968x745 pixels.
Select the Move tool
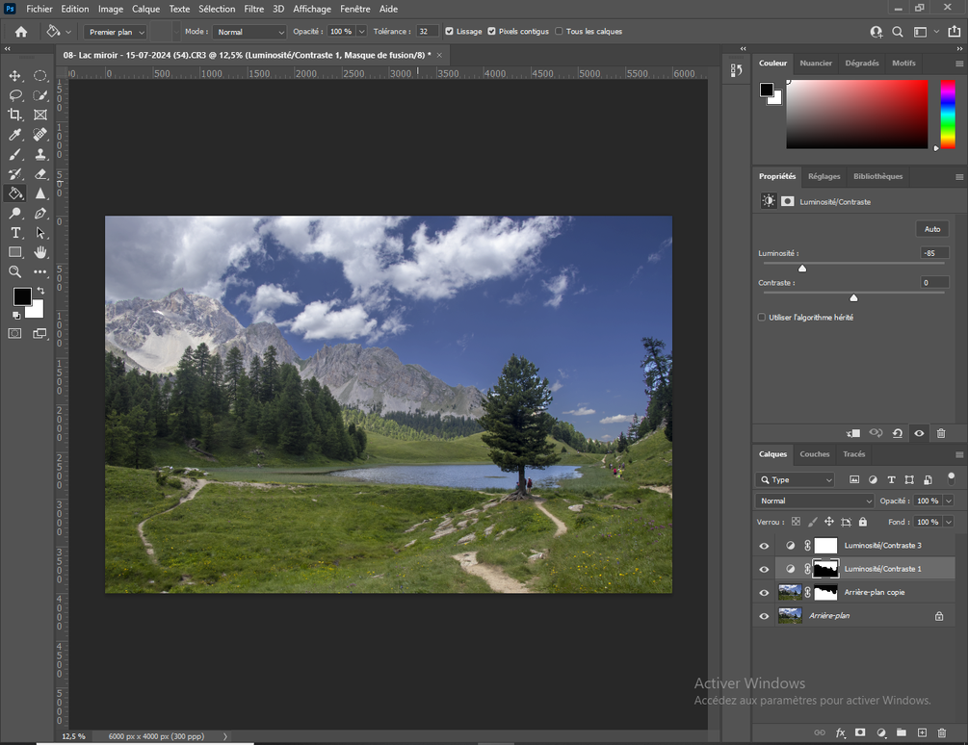[14, 76]
